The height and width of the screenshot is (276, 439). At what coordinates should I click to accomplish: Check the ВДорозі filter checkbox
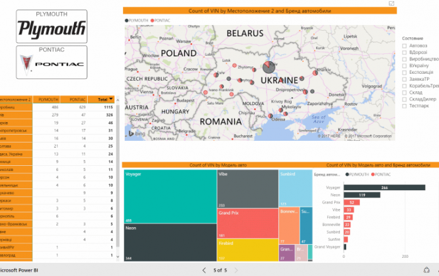pyautogui.click(x=405, y=52)
